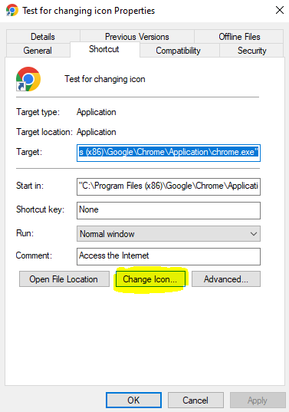289x412 pixels.
Task: Click the Comment text field
Action: 169,256
